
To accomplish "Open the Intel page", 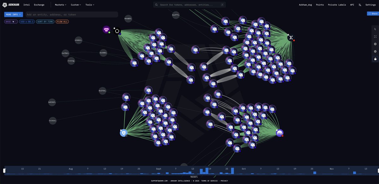I will pyautogui.click(x=27, y=5).
